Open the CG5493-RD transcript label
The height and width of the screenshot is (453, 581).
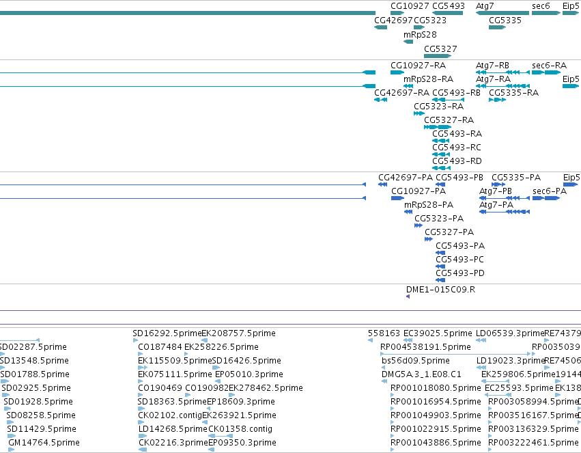pos(457,161)
